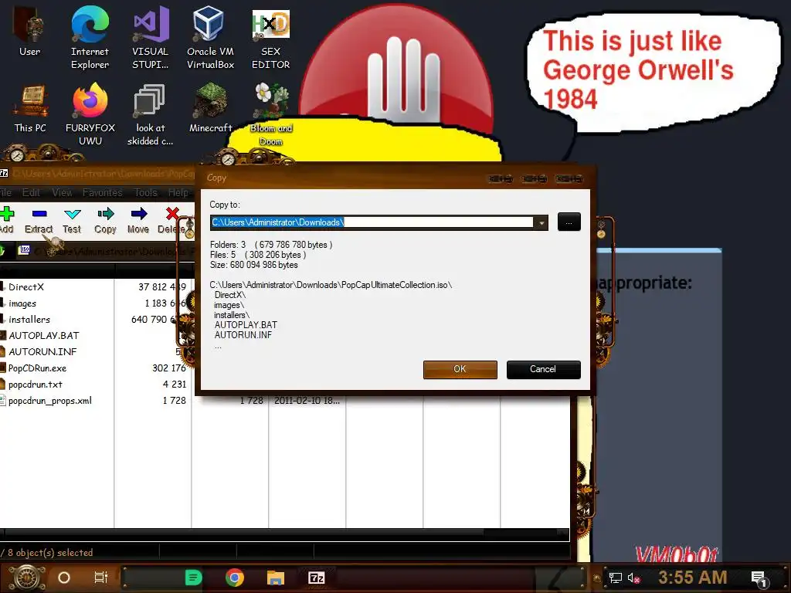The width and height of the screenshot is (791, 593).
Task: Open the Help menu in 7-Zip
Action: [178, 192]
